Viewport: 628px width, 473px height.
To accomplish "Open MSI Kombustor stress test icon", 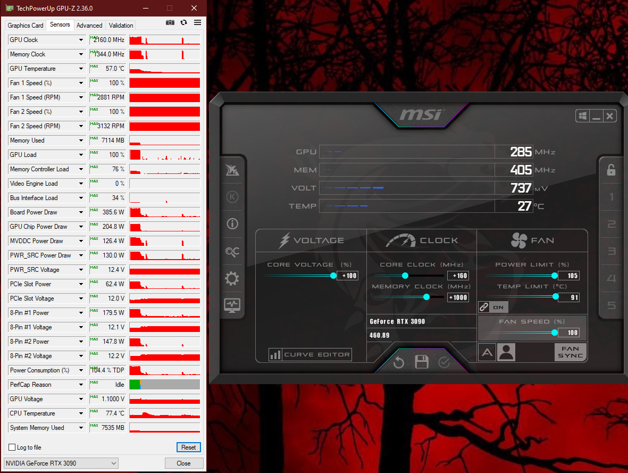I will tap(232, 170).
